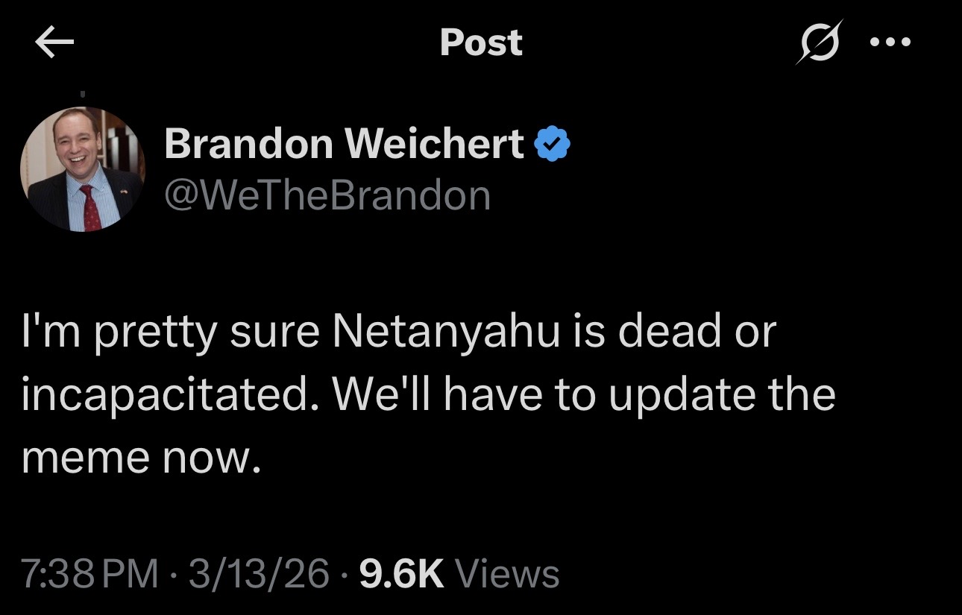Open Grok via the slashed circle icon
Screen dimensions: 962x615
tap(817, 42)
